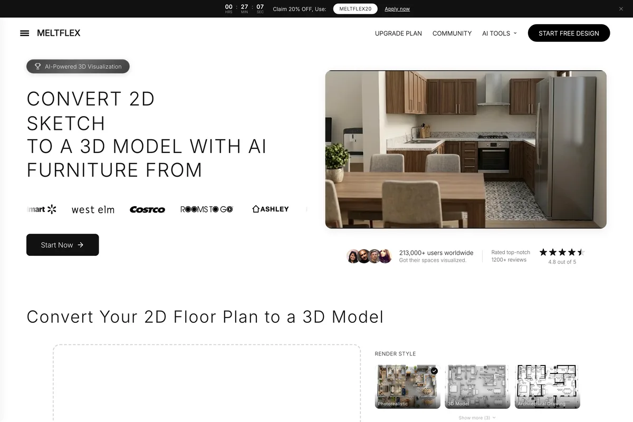Open the UPGRADE PLAN page
The height and width of the screenshot is (422, 633).
[x=398, y=33]
